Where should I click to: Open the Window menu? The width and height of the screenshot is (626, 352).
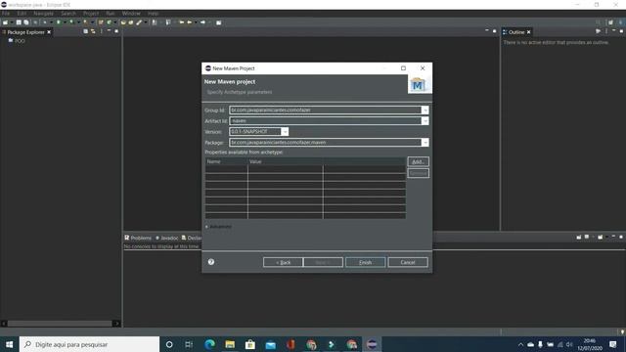click(x=131, y=13)
